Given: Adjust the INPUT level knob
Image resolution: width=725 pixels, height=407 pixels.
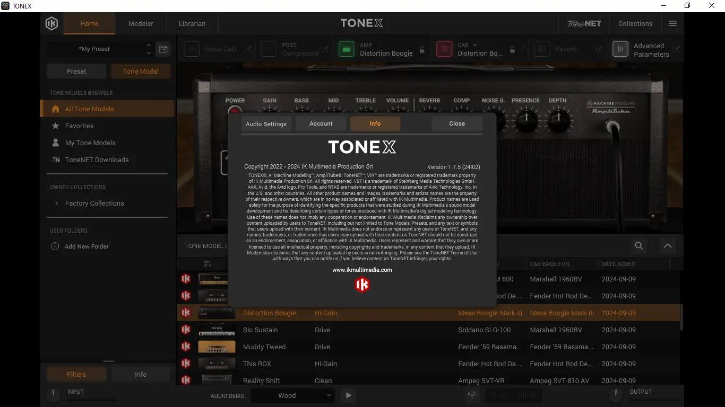Looking at the screenshot, I should pos(53,394).
